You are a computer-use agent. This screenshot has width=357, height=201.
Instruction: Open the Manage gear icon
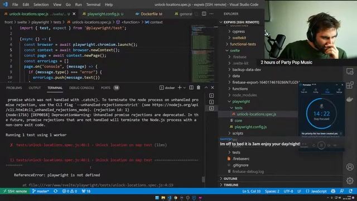(x=350, y=181)
